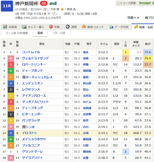Open jockey 福永 profile
Viewport: 154px width, 162px height.
(86, 52)
